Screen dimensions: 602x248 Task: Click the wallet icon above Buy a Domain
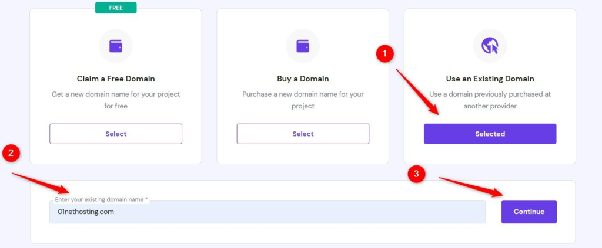coord(303,46)
